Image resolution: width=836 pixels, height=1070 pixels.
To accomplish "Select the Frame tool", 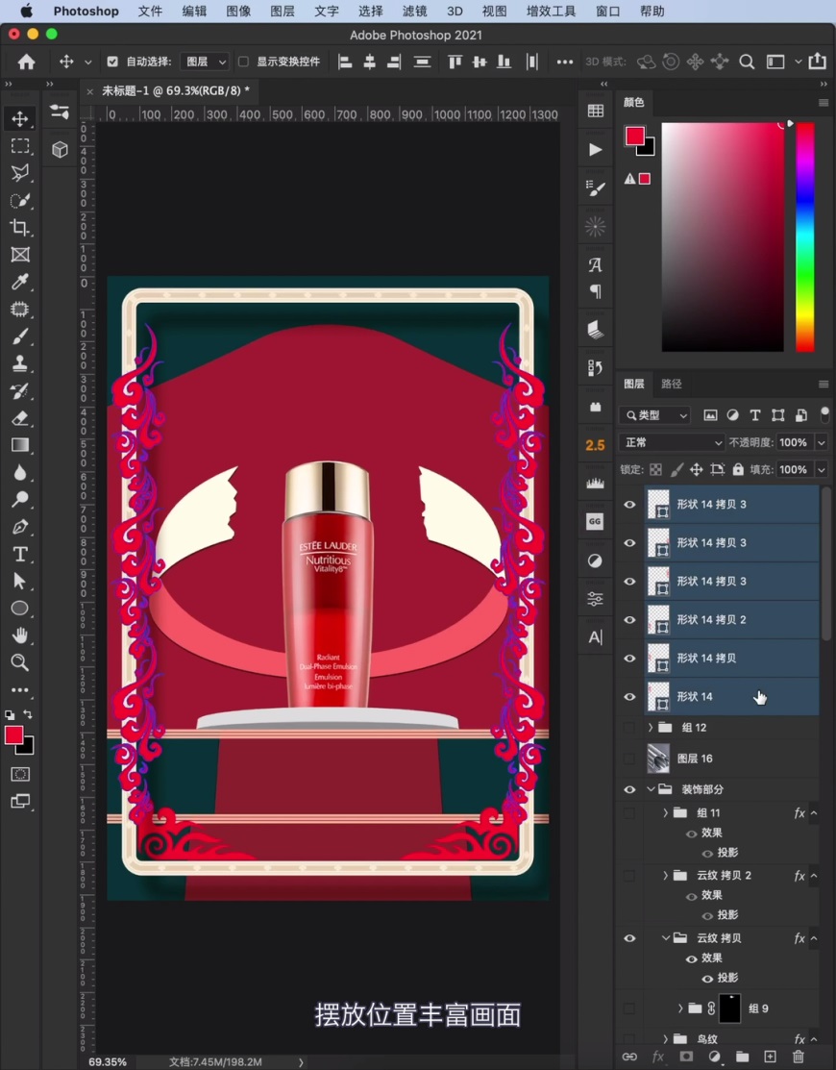I will tap(20, 255).
